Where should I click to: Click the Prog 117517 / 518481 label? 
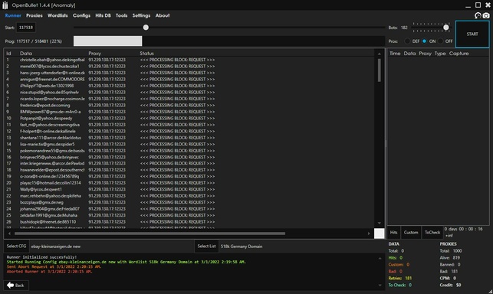(33, 41)
